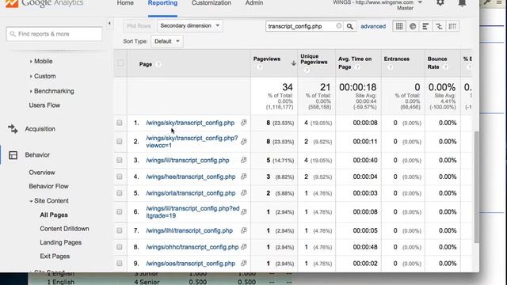Go to the Home tab
Image resolution: width=507 pixels, height=285 pixels.
(125, 3)
